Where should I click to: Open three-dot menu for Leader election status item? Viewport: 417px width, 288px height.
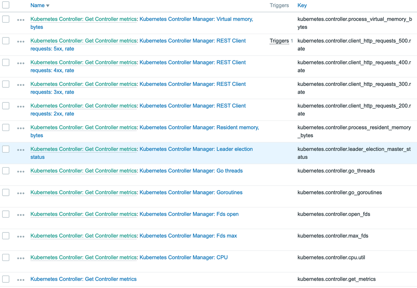21,150
